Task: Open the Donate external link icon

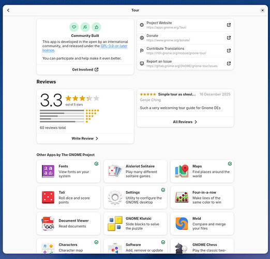Action: point(229,38)
